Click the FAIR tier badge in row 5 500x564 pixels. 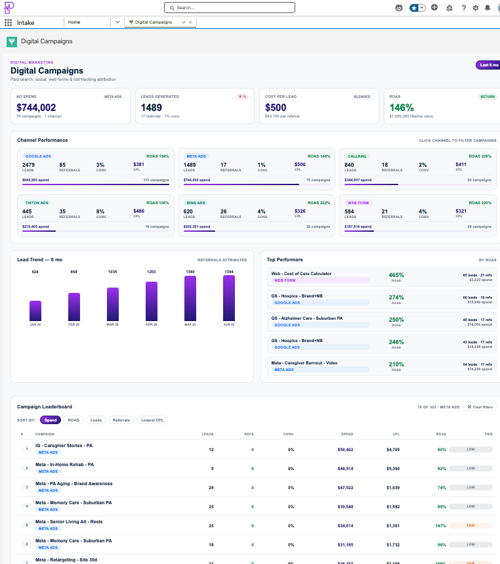click(471, 525)
